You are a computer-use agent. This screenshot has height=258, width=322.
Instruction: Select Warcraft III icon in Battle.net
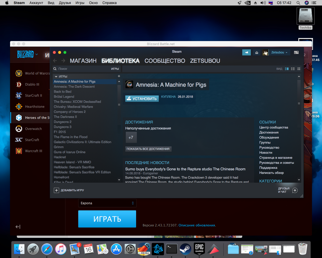tap(19, 151)
